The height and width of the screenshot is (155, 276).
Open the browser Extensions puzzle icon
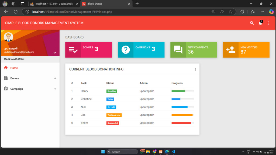242,12
